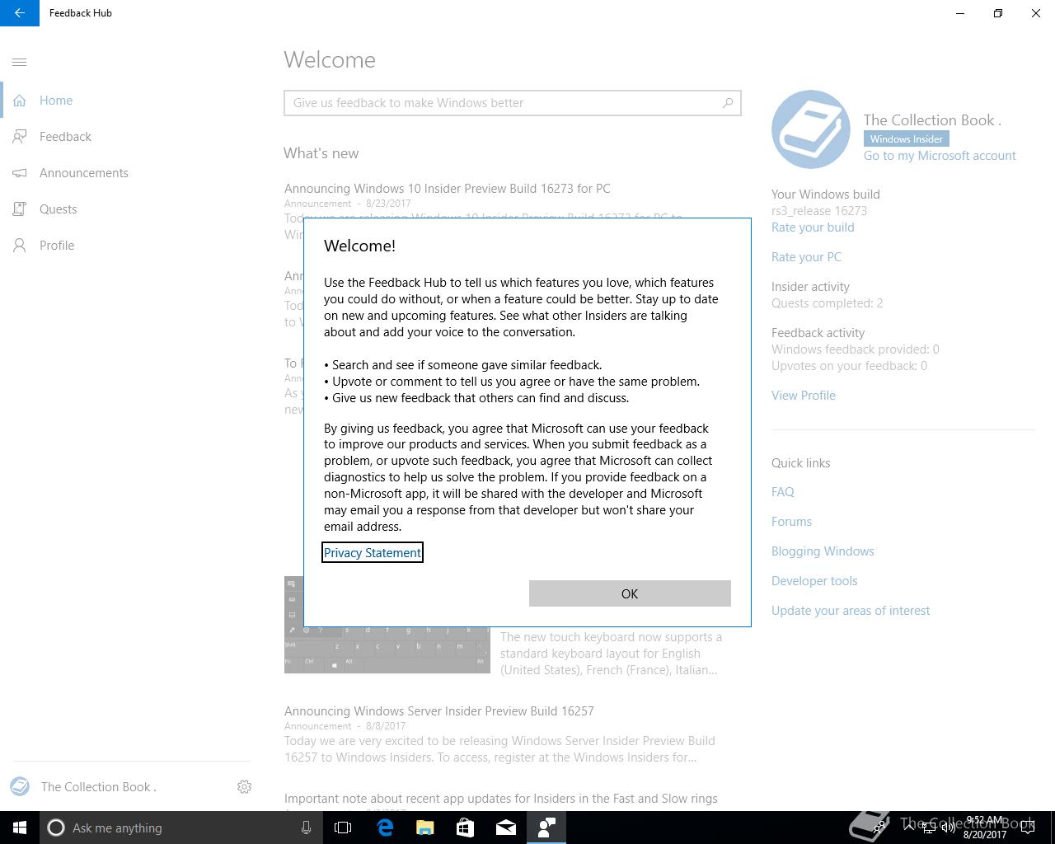Open Important note about recent app updates

pyautogui.click(x=501, y=799)
